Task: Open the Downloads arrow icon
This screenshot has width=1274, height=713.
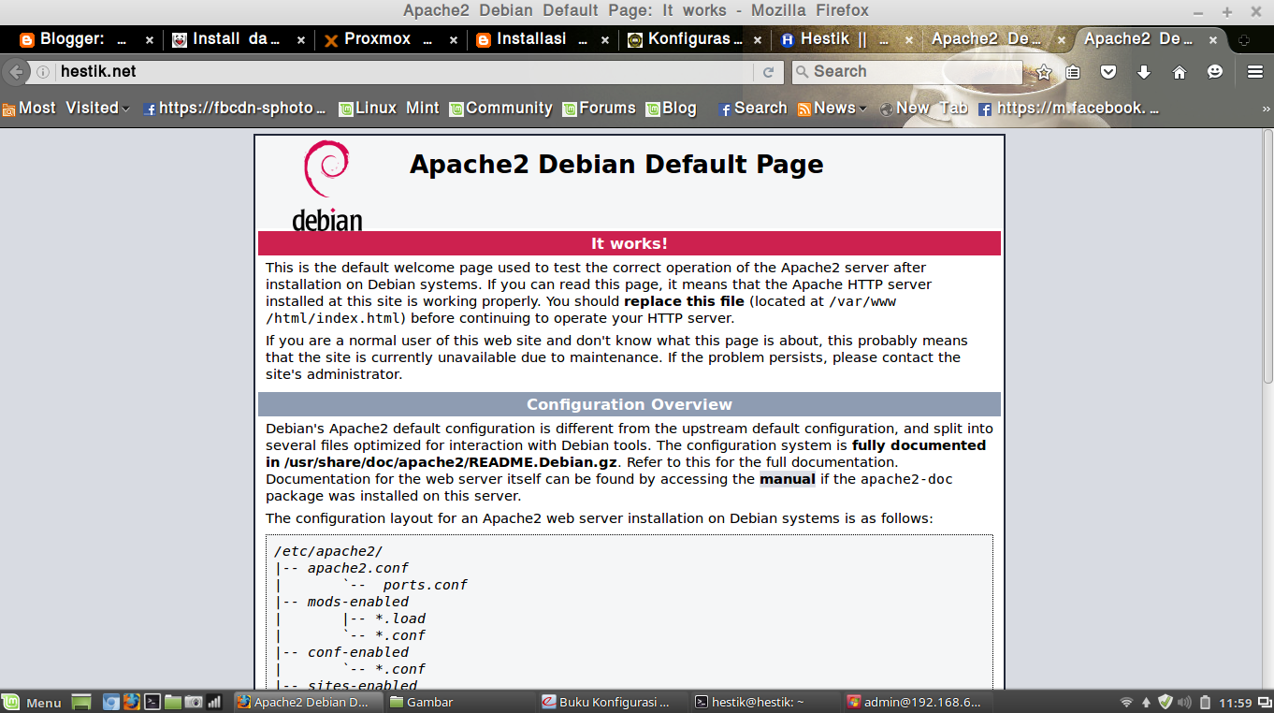Action: point(1143,72)
